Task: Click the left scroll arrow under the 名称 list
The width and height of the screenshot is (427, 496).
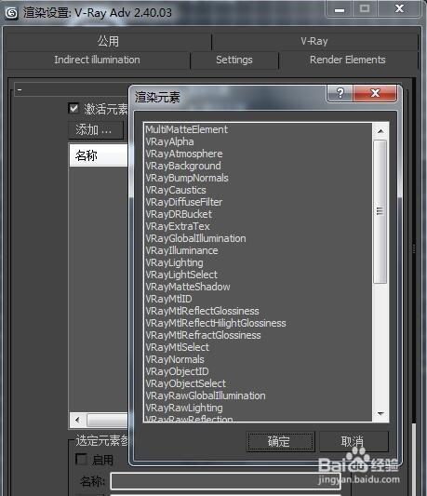Action: coord(78,420)
